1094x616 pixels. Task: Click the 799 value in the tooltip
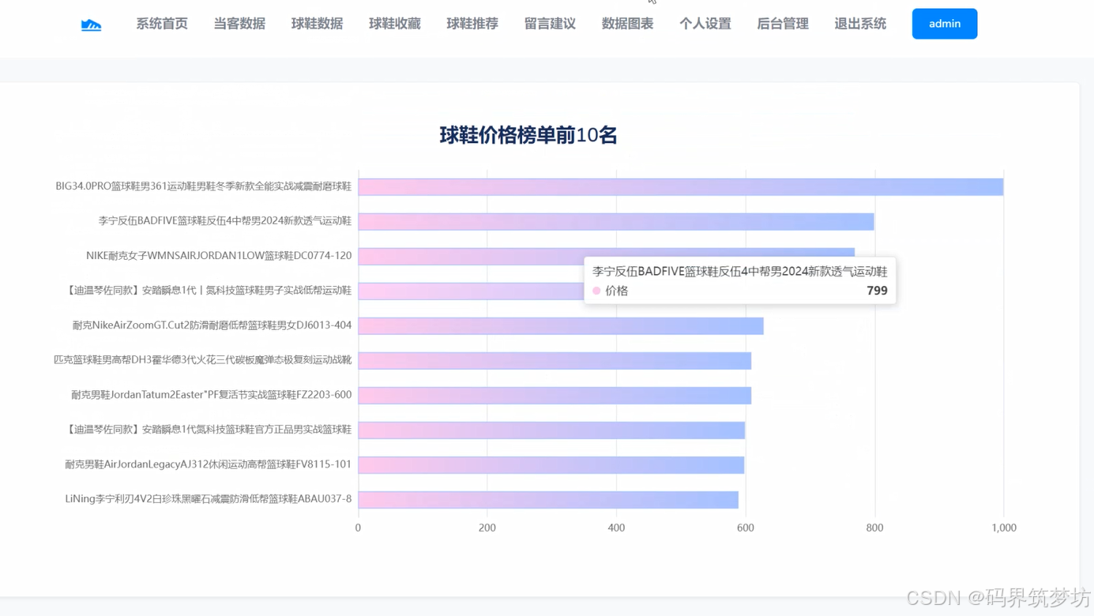[877, 291]
